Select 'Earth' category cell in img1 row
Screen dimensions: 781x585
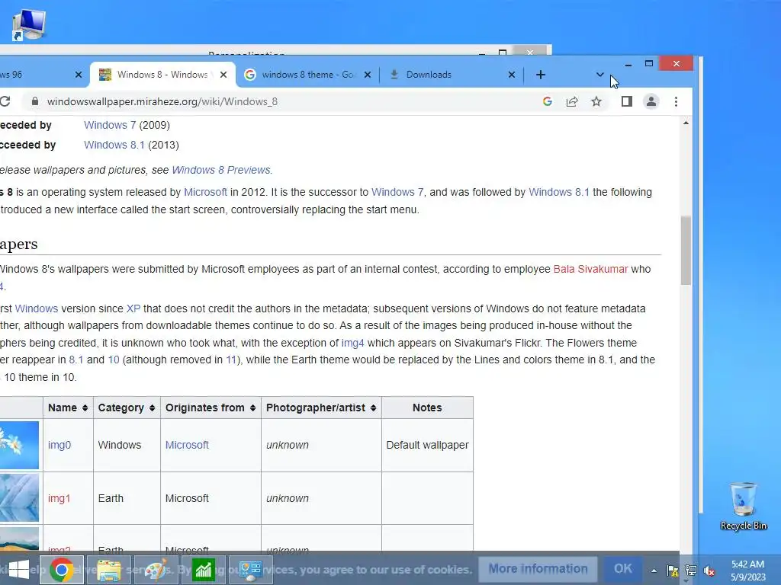pyautogui.click(x=127, y=498)
